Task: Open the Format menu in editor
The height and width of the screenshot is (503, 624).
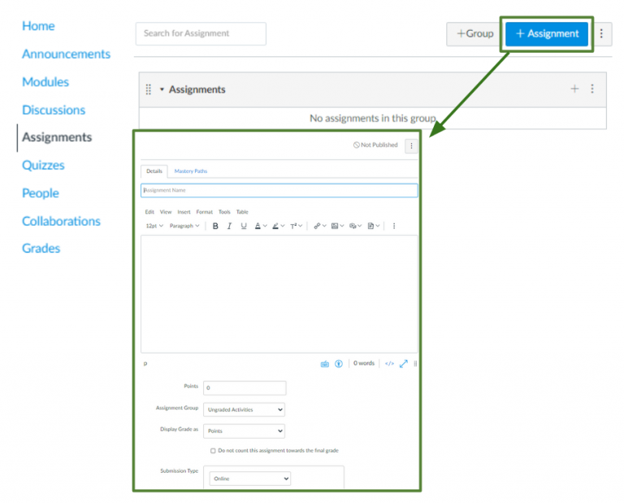Action: click(205, 212)
